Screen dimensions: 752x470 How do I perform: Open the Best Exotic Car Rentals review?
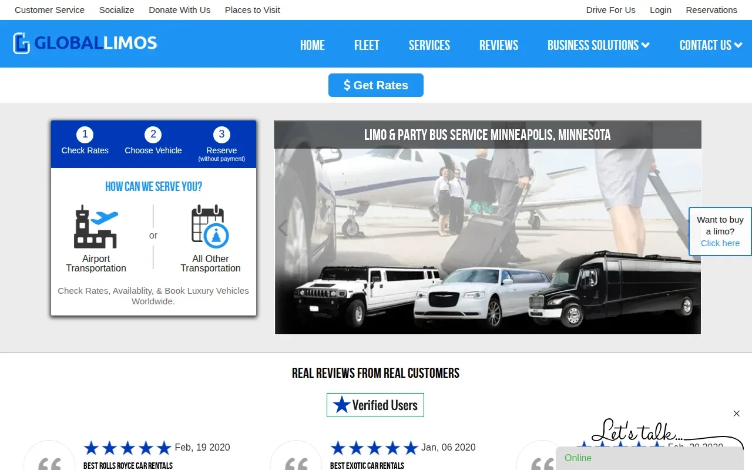(367, 466)
